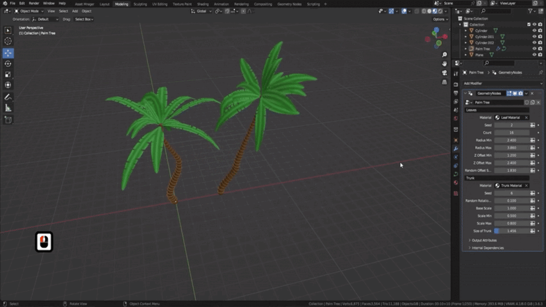This screenshot has height=307, width=546.
Task: Open the Tool properties tab
Action: tap(456, 74)
